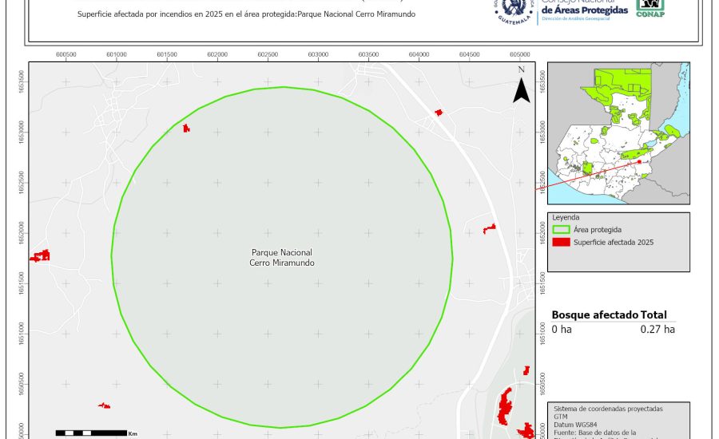Screen dimensions: 719x439
Task: Click the red location marker on inset map
Action: (639, 161)
